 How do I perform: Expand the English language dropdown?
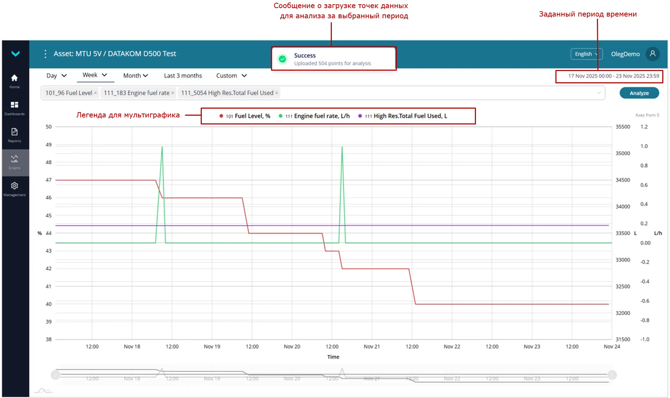coord(586,54)
